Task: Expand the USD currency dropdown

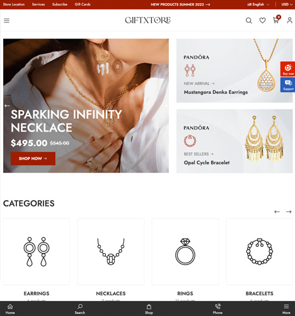Action: pyautogui.click(x=287, y=4)
